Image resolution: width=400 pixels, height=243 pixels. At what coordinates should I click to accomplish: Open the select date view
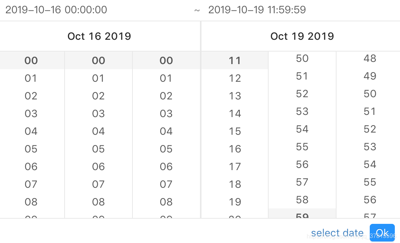[337, 232]
